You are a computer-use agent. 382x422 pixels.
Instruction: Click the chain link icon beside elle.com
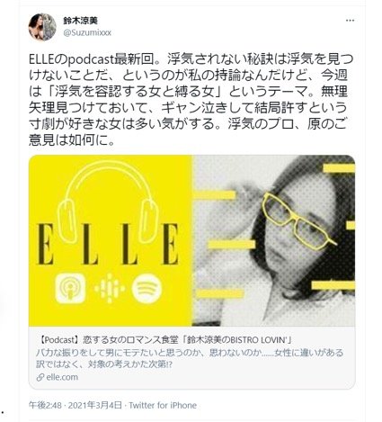click(40, 377)
